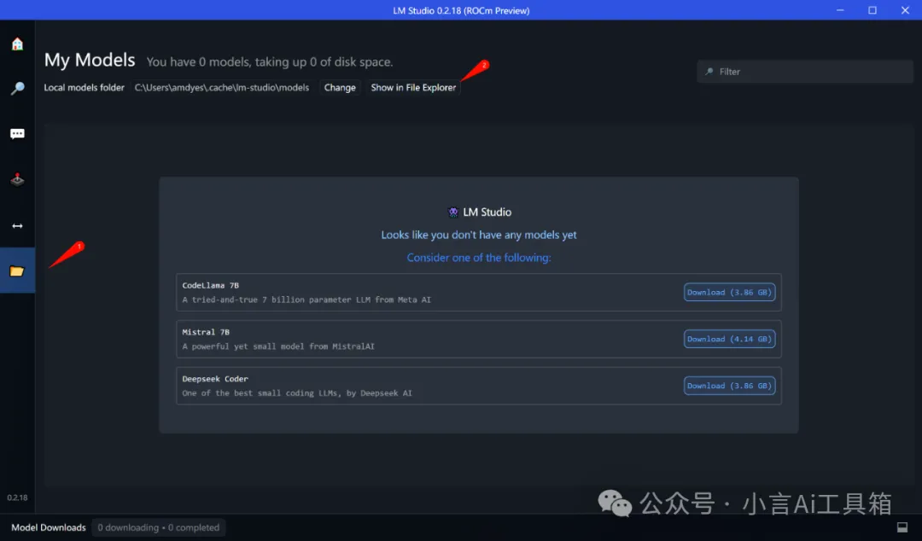This screenshot has width=922, height=541.
Task: Open the Search magnifier in sidebar
Action: tap(17, 88)
